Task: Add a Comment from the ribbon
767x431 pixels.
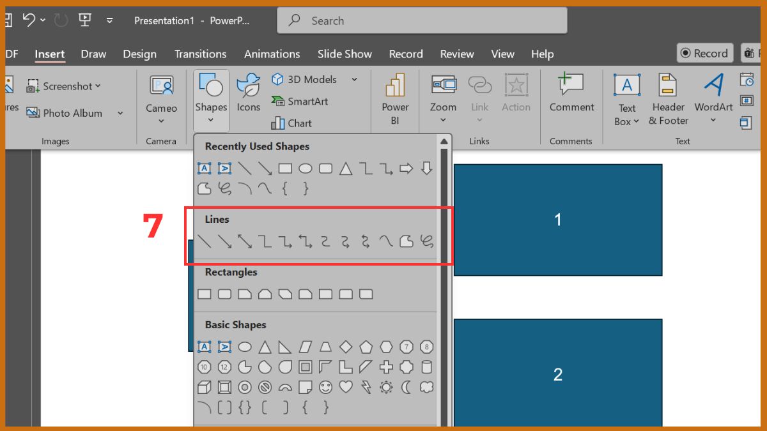Action: pos(571,93)
